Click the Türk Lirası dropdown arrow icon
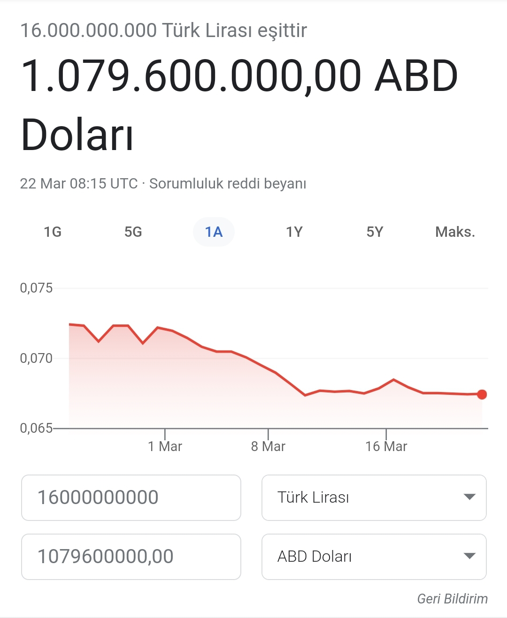507x618 pixels. pos(469,497)
